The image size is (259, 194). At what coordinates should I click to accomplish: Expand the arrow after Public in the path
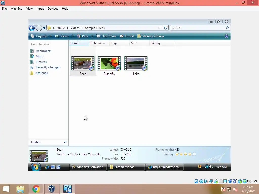[x=68, y=28]
